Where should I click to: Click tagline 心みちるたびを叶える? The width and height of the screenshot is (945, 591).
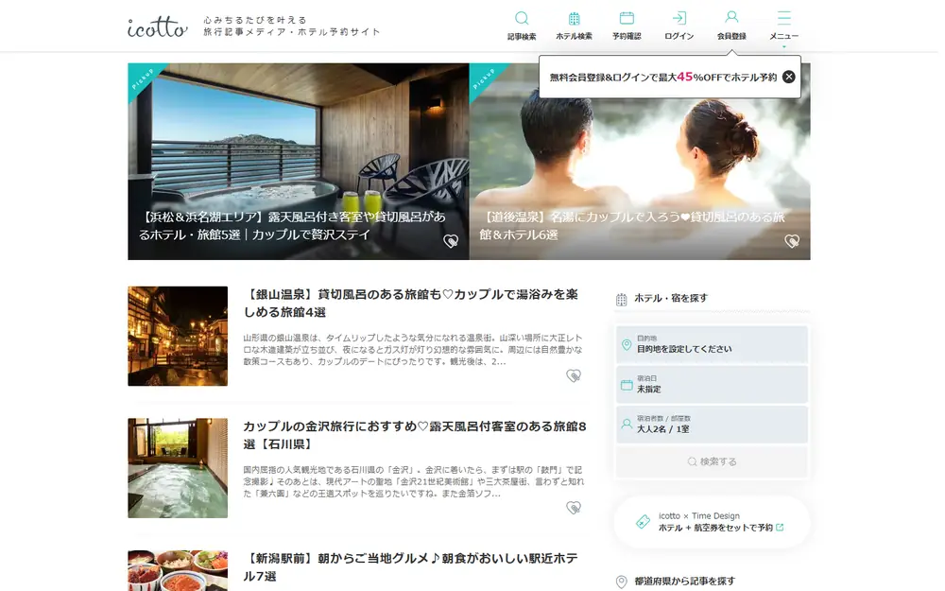[x=255, y=20]
